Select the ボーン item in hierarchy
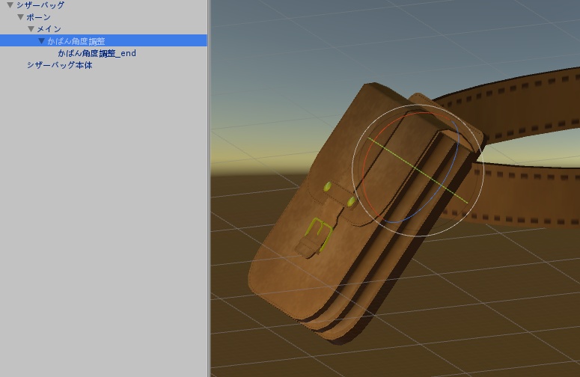 click(x=38, y=17)
